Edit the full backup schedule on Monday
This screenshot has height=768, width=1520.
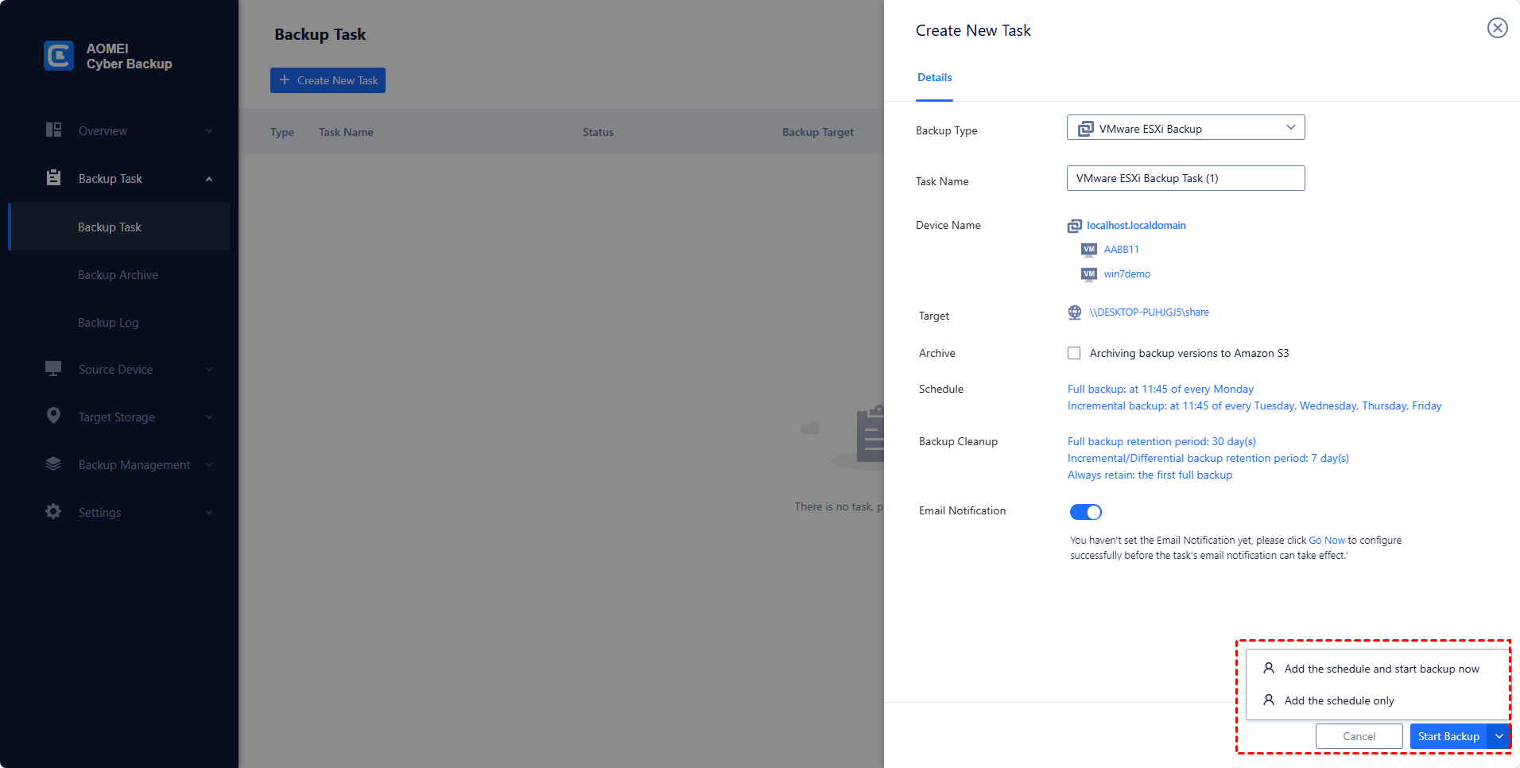tap(1161, 389)
